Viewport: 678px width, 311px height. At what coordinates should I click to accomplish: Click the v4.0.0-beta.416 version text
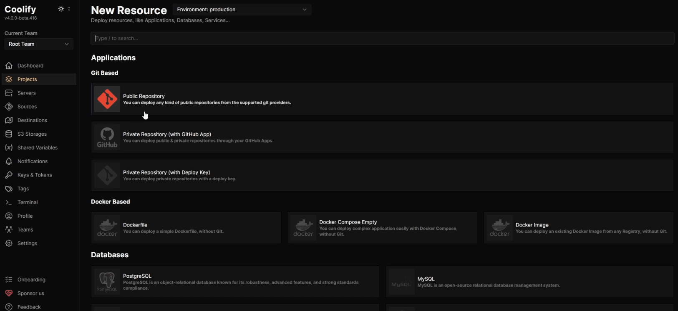(x=21, y=18)
